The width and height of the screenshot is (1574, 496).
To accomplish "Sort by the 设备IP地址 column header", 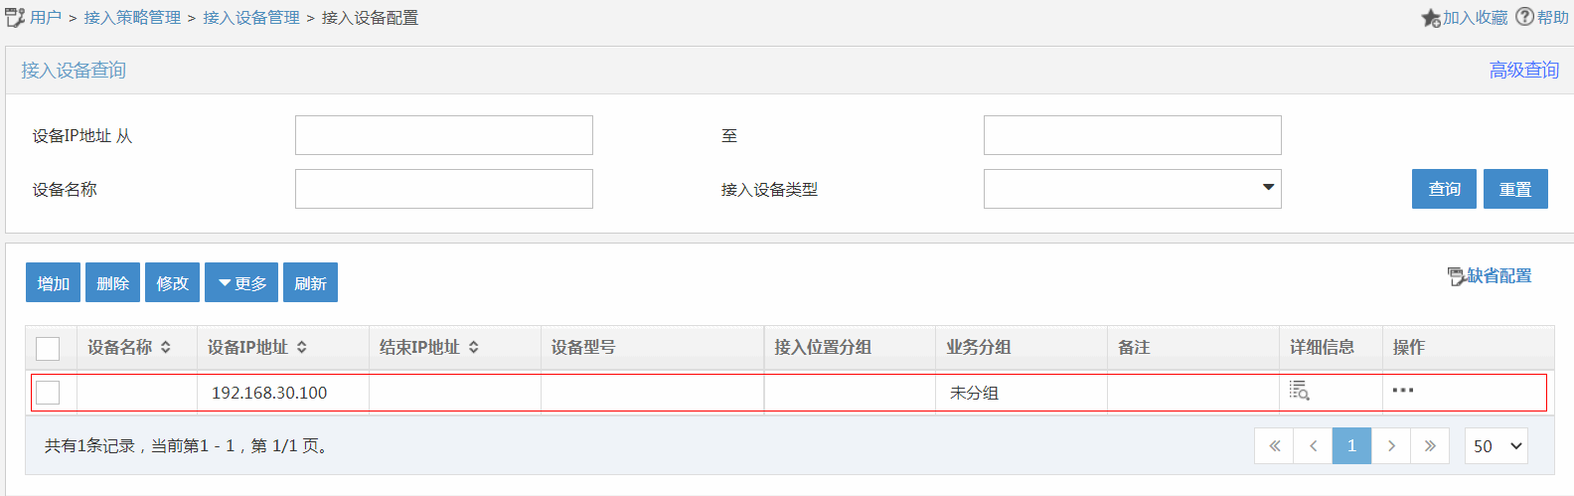I will 257,347.
